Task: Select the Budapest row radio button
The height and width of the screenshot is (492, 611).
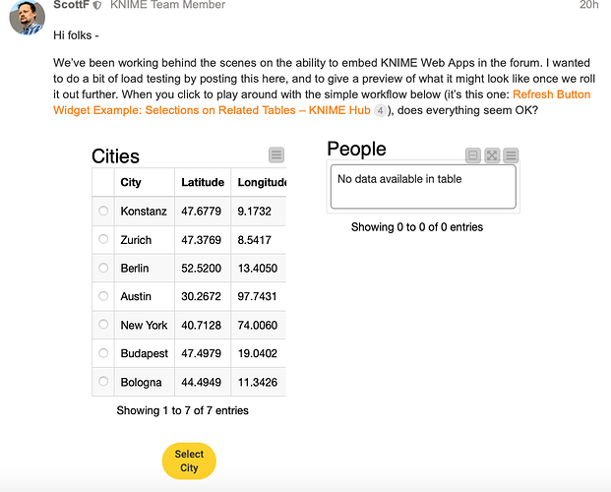Action: point(104,353)
